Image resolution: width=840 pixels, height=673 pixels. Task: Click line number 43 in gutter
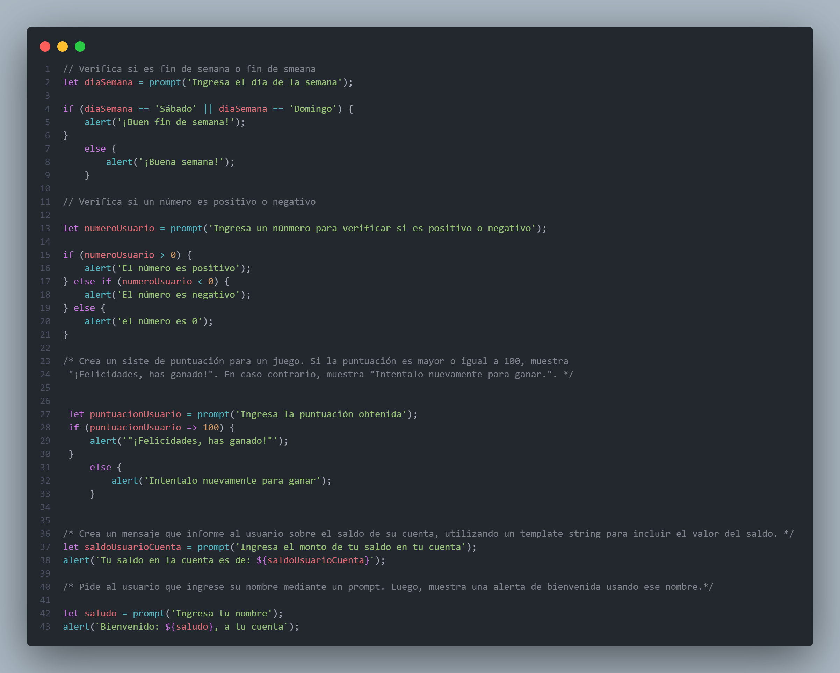[x=45, y=627]
